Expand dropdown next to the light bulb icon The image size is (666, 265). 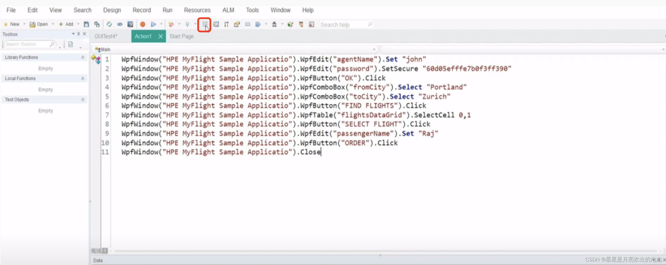pyautogui.click(x=195, y=24)
